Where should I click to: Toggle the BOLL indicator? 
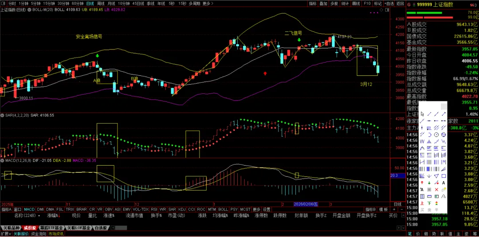223,210
